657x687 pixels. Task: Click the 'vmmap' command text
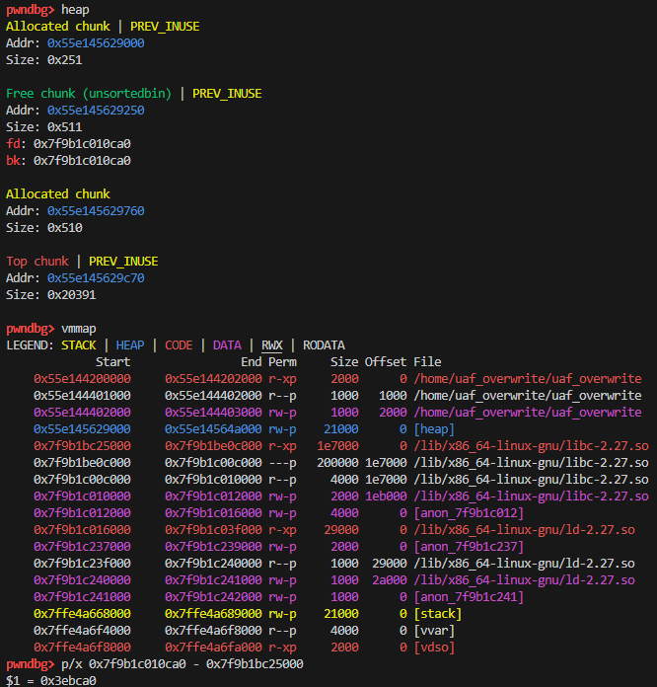[x=78, y=328]
